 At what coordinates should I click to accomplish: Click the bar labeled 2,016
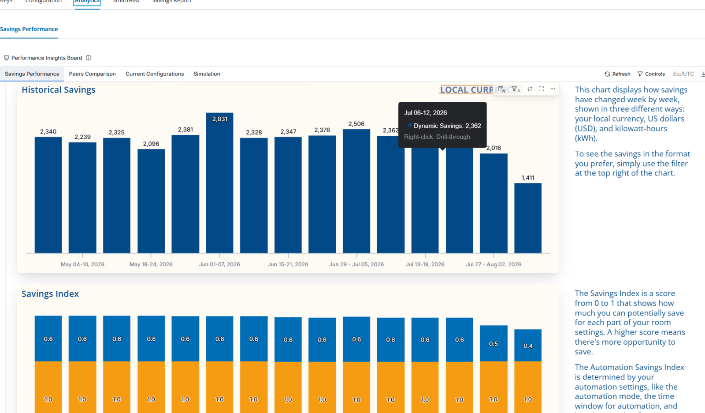pos(493,203)
